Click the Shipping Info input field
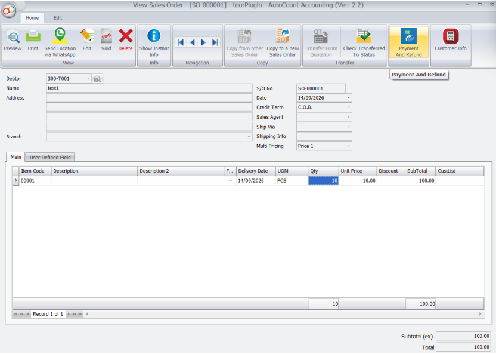 (324, 137)
